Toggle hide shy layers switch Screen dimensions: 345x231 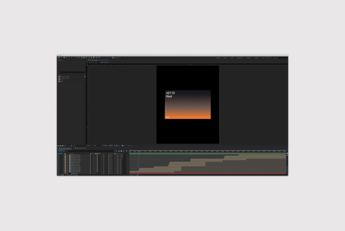point(119,151)
